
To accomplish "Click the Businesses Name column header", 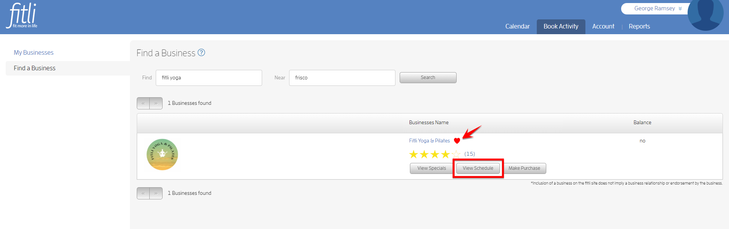I will [x=429, y=123].
